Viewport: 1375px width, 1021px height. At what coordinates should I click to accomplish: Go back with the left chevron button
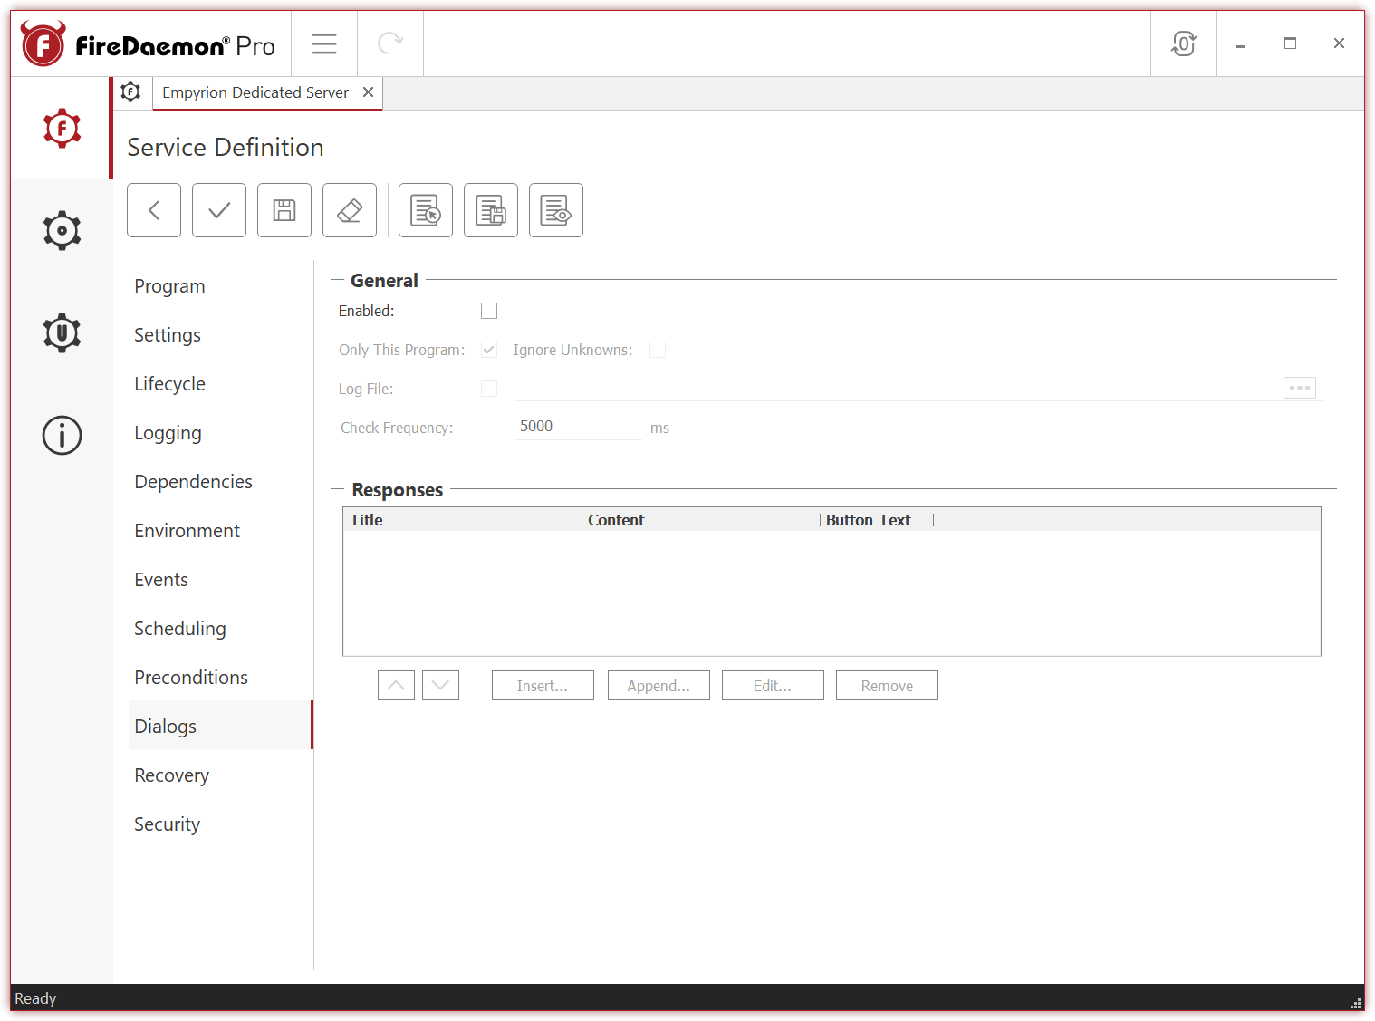pos(154,210)
